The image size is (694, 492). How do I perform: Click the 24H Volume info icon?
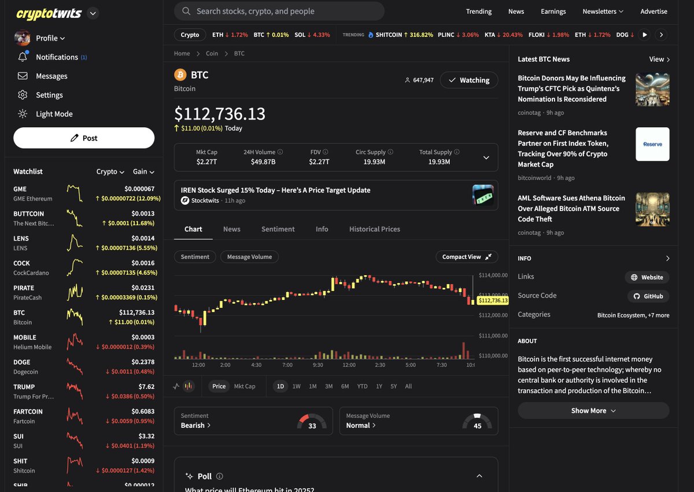(280, 152)
